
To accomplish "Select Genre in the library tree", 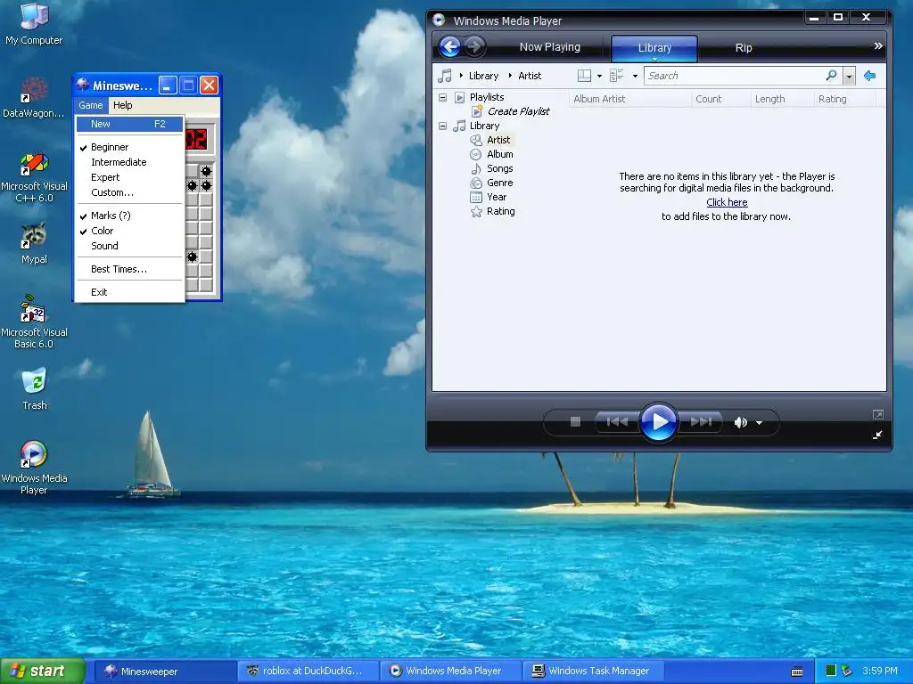I will click(x=499, y=183).
